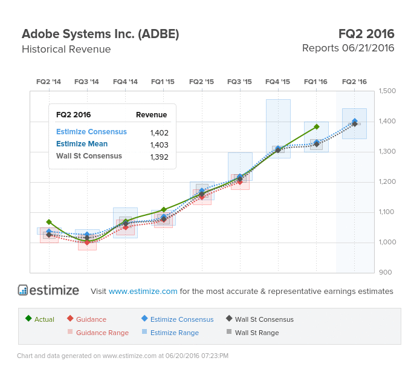Click the Historical Revenue subtitle

[66, 49]
